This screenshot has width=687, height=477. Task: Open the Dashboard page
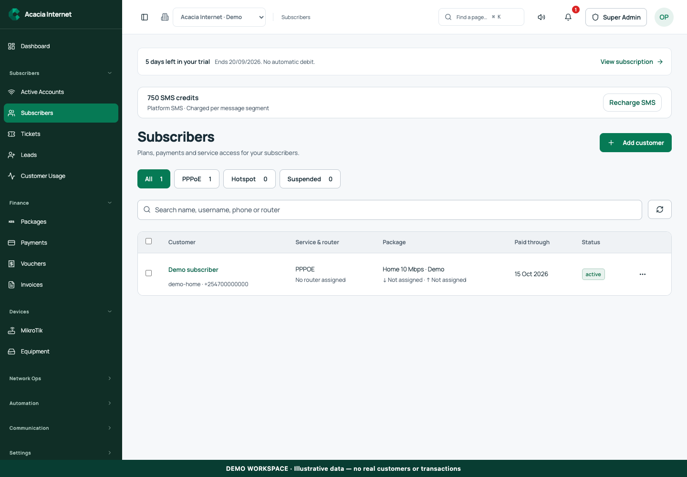point(61,46)
